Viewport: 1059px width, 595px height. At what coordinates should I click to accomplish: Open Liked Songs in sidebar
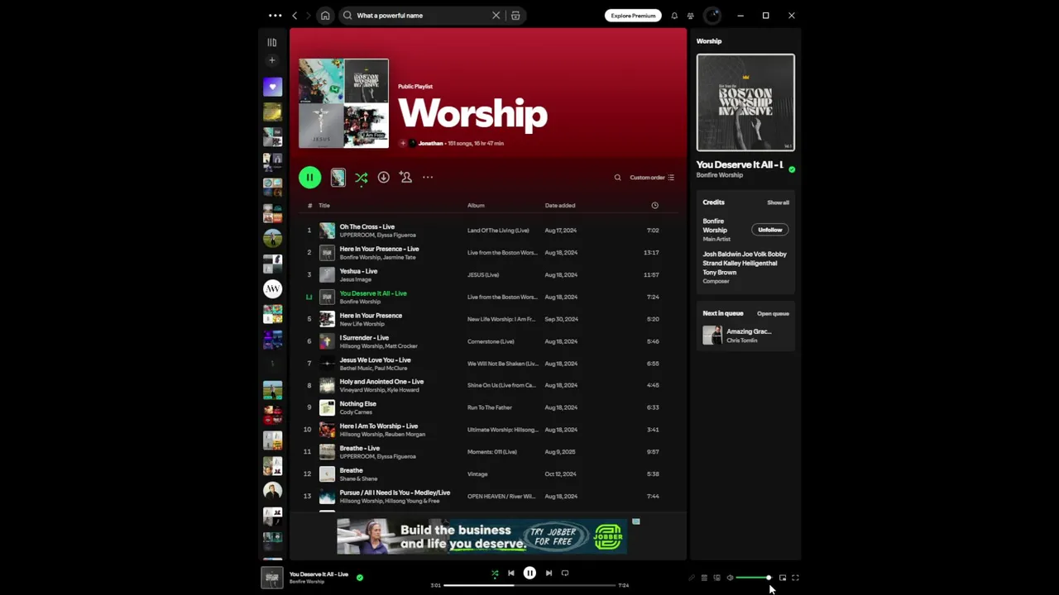pos(272,86)
